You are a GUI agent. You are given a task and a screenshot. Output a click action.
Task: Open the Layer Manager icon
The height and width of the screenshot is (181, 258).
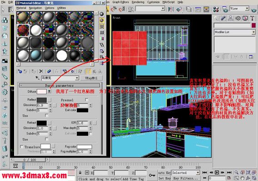pyautogui.click(x=189, y=9)
